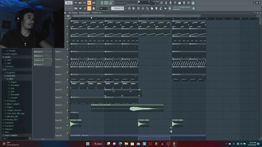The image size is (262, 147).
Task: Click the time display counter
Action: pyautogui.click(x=106, y=3)
